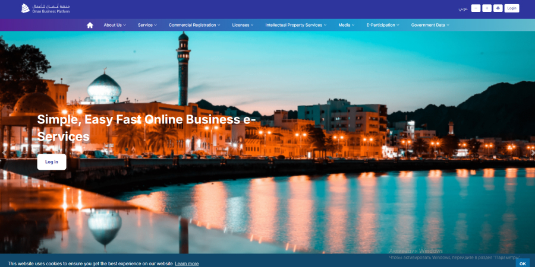The height and width of the screenshot is (267, 535).
Task: Open the Media dropdown
Action: tap(347, 25)
